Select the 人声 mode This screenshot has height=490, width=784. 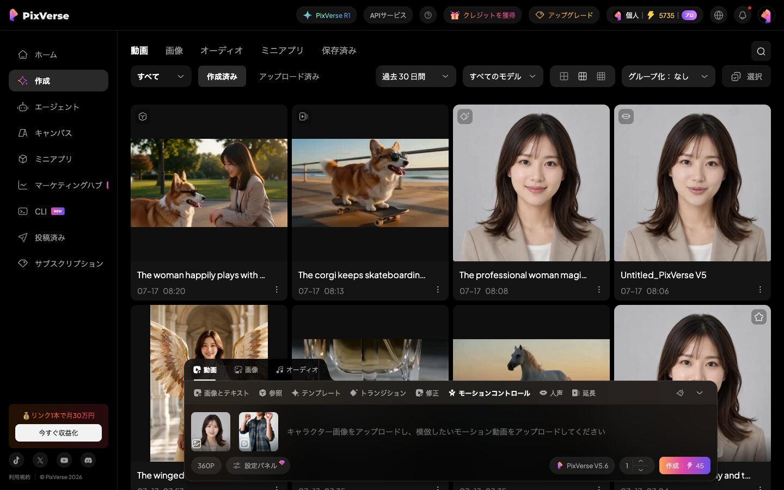[x=551, y=393]
